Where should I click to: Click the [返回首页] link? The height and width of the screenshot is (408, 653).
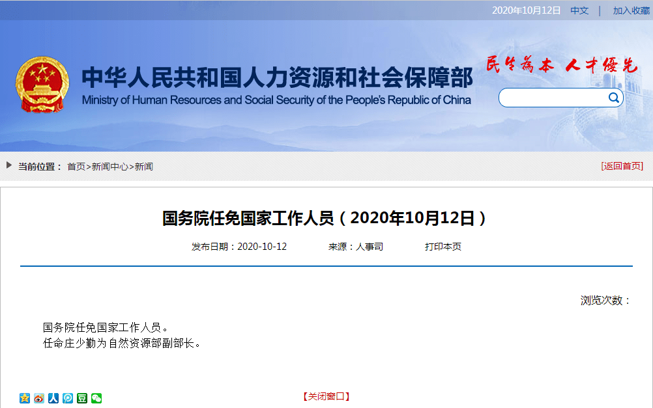pos(622,167)
